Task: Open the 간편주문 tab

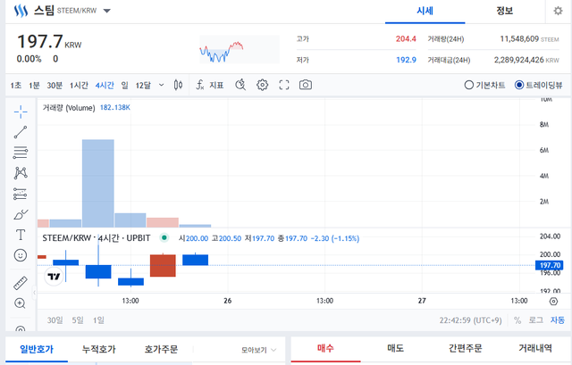Action: (x=465, y=349)
